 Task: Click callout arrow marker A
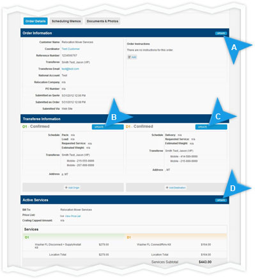tap(236, 48)
